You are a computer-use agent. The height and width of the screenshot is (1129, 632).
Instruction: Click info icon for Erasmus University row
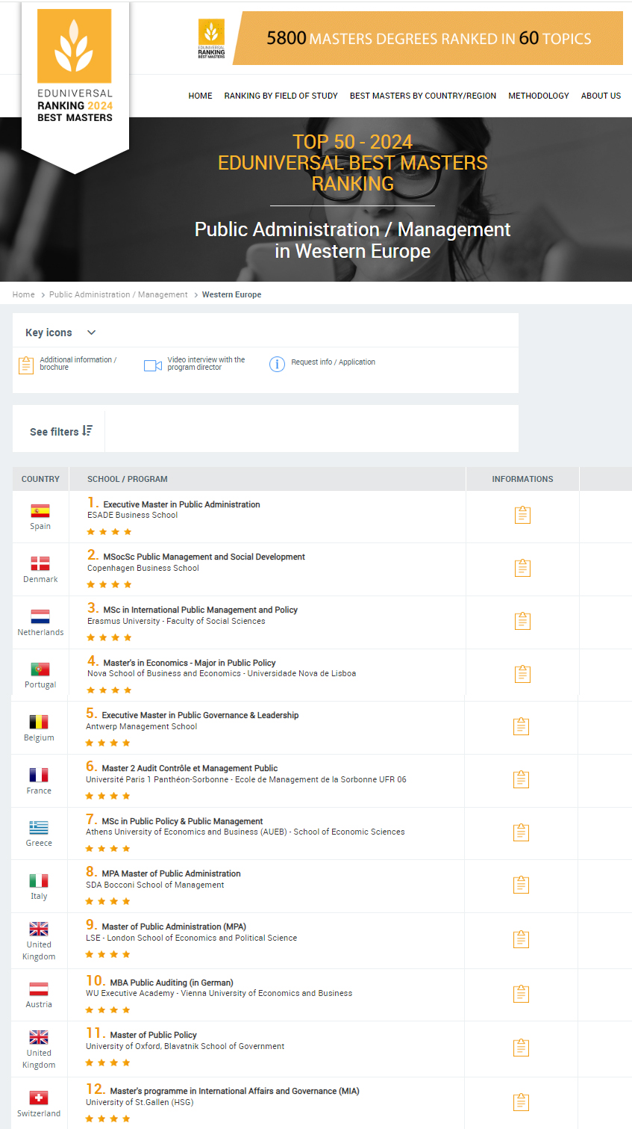pos(522,621)
